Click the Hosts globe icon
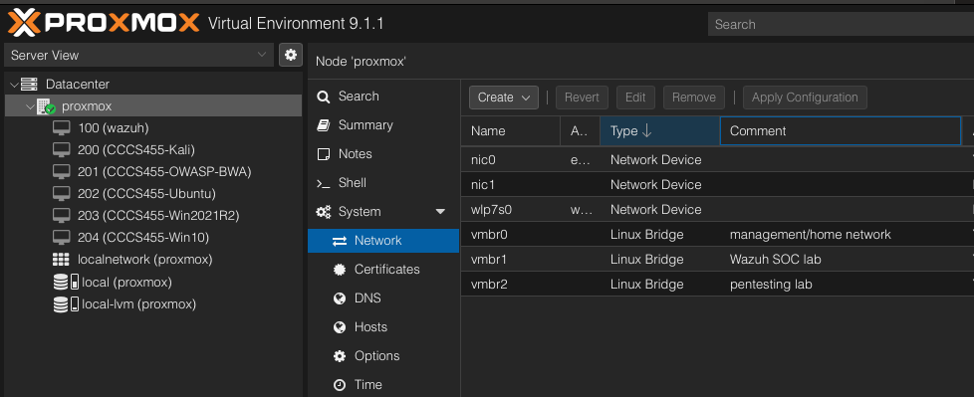Image resolution: width=974 pixels, height=397 pixels. [x=340, y=327]
